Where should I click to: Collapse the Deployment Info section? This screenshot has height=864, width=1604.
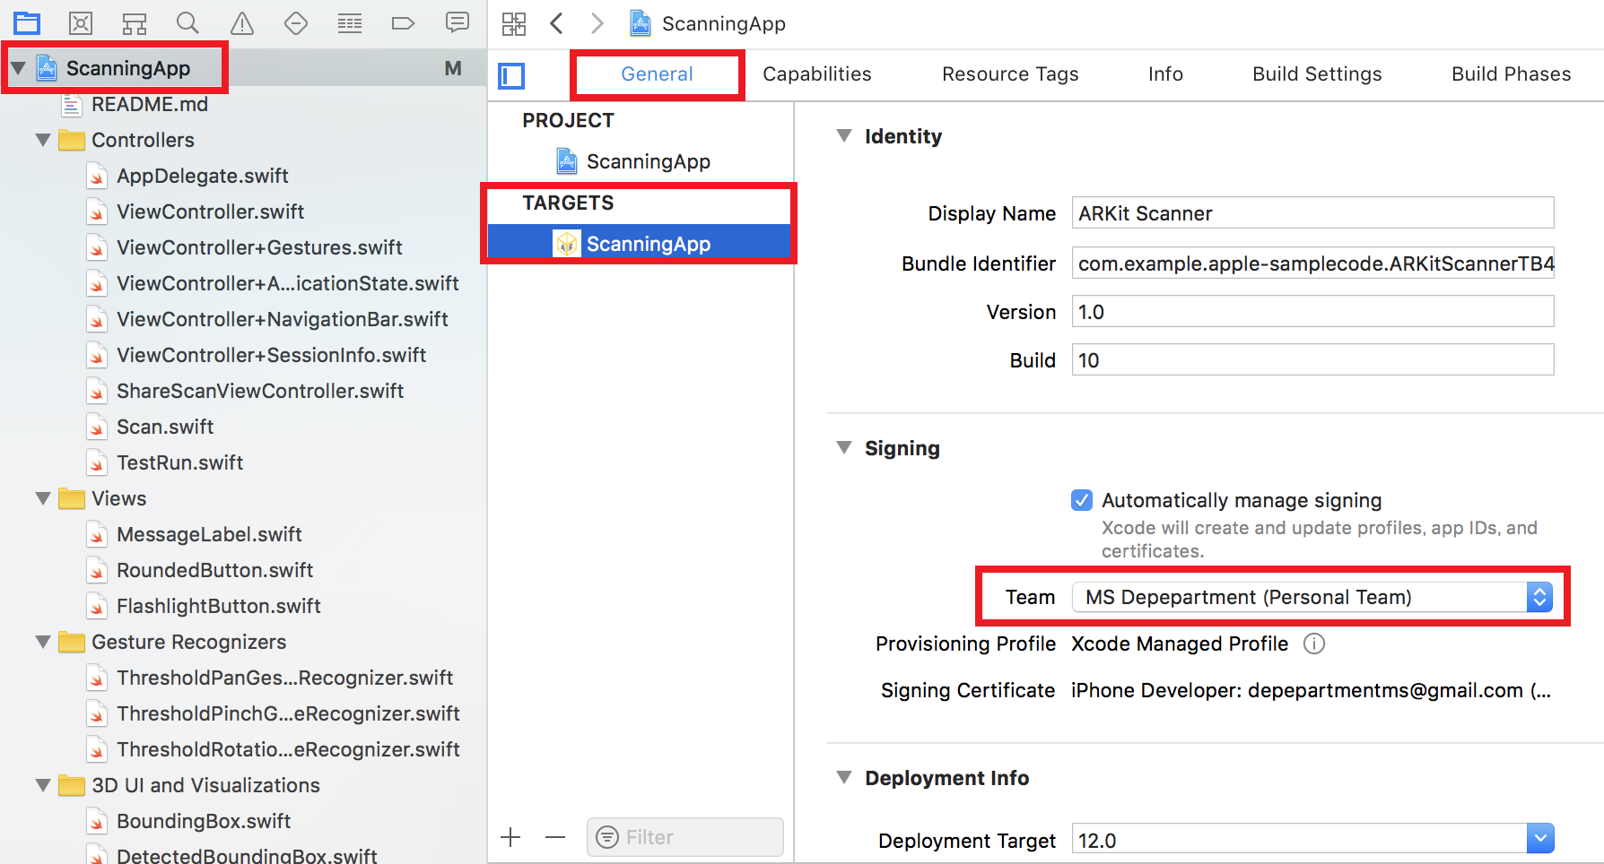pos(844,777)
